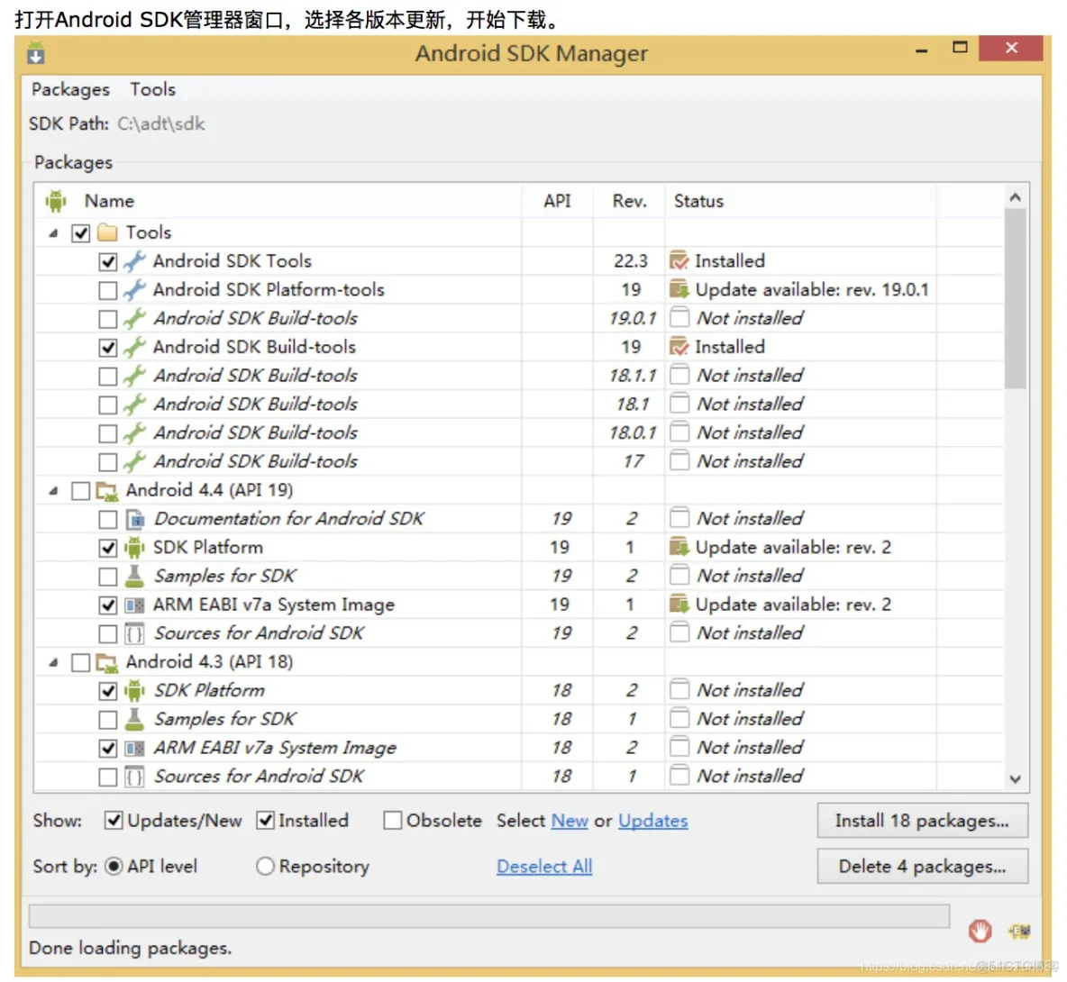Click Installed status icon for Android SDK Tools
1067x982 pixels.
click(679, 260)
